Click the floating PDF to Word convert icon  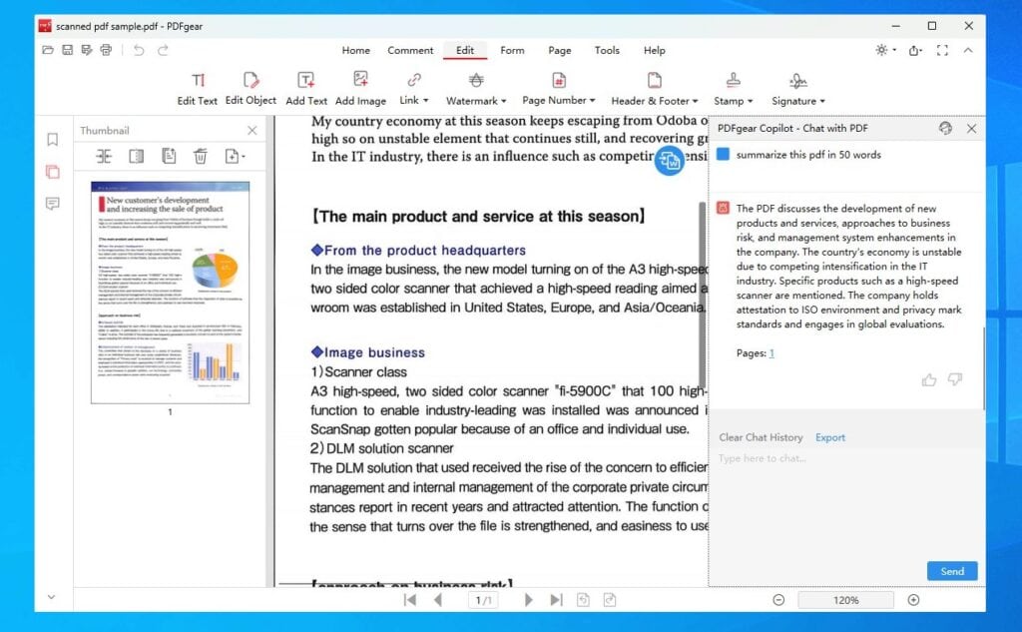coord(670,161)
